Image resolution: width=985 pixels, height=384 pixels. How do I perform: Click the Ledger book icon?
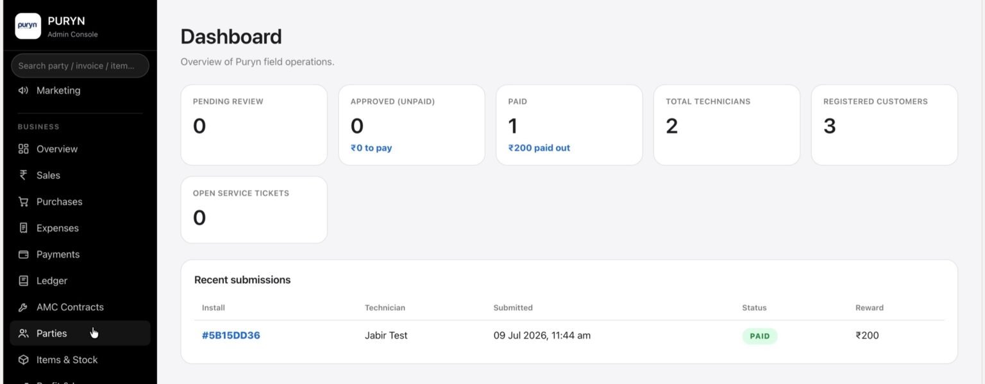coord(24,281)
